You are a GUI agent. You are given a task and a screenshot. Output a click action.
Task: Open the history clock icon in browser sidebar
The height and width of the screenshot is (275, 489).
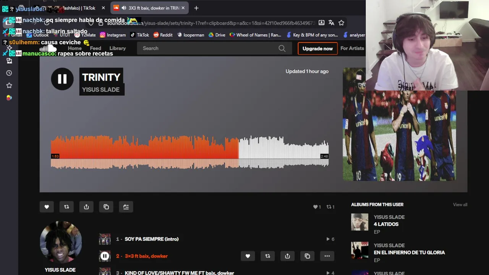click(9, 73)
